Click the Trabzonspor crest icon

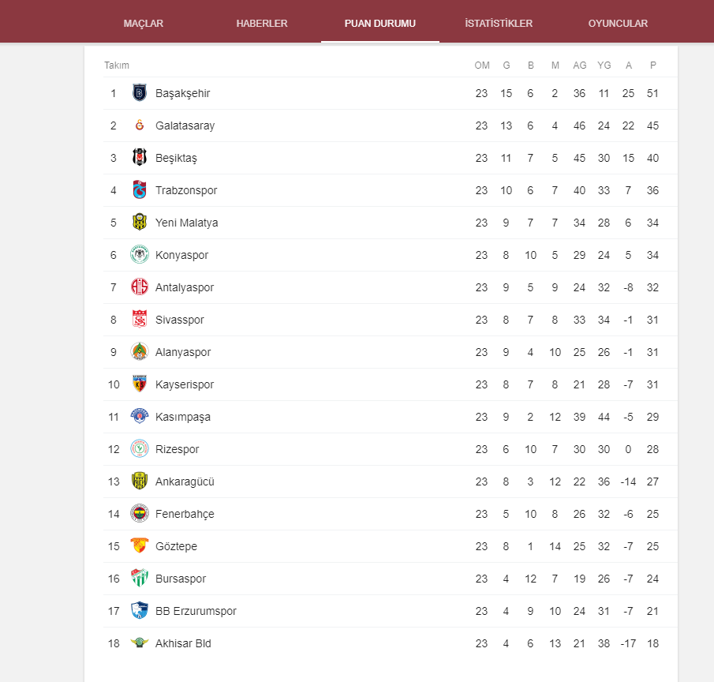(x=140, y=190)
